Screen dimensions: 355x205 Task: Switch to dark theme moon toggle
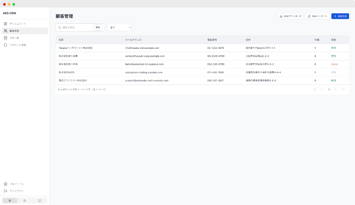[x=25, y=201]
